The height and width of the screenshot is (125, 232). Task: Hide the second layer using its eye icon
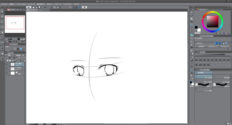point(6,69)
